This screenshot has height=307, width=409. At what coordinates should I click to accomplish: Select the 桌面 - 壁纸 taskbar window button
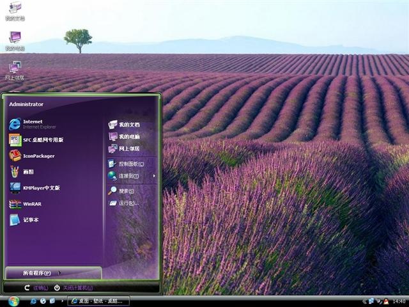pos(98,301)
